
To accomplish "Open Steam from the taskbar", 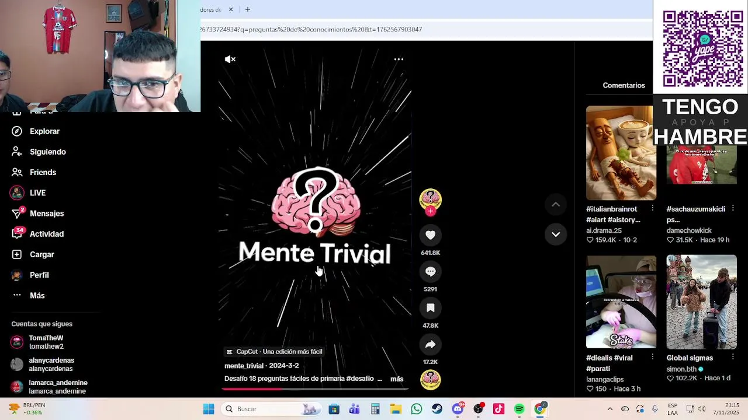I will [437, 409].
